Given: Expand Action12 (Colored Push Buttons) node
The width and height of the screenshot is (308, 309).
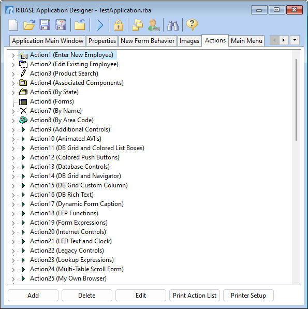Looking at the screenshot, I should coord(13,158).
